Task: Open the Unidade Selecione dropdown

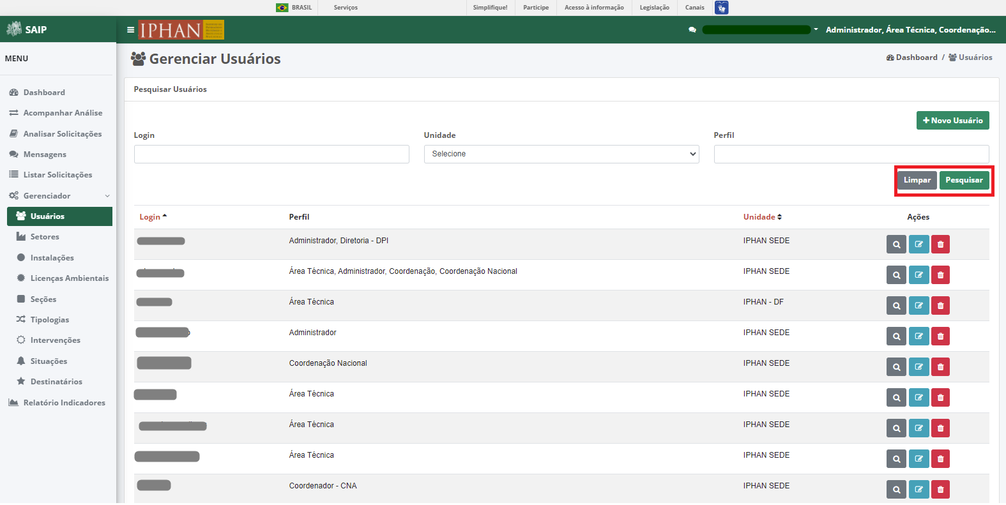Action: pyautogui.click(x=561, y=154)
